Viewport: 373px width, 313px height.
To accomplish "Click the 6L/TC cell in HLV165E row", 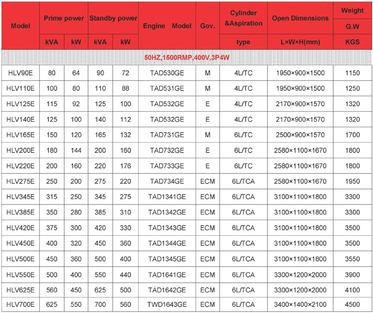I will point(243,135).
